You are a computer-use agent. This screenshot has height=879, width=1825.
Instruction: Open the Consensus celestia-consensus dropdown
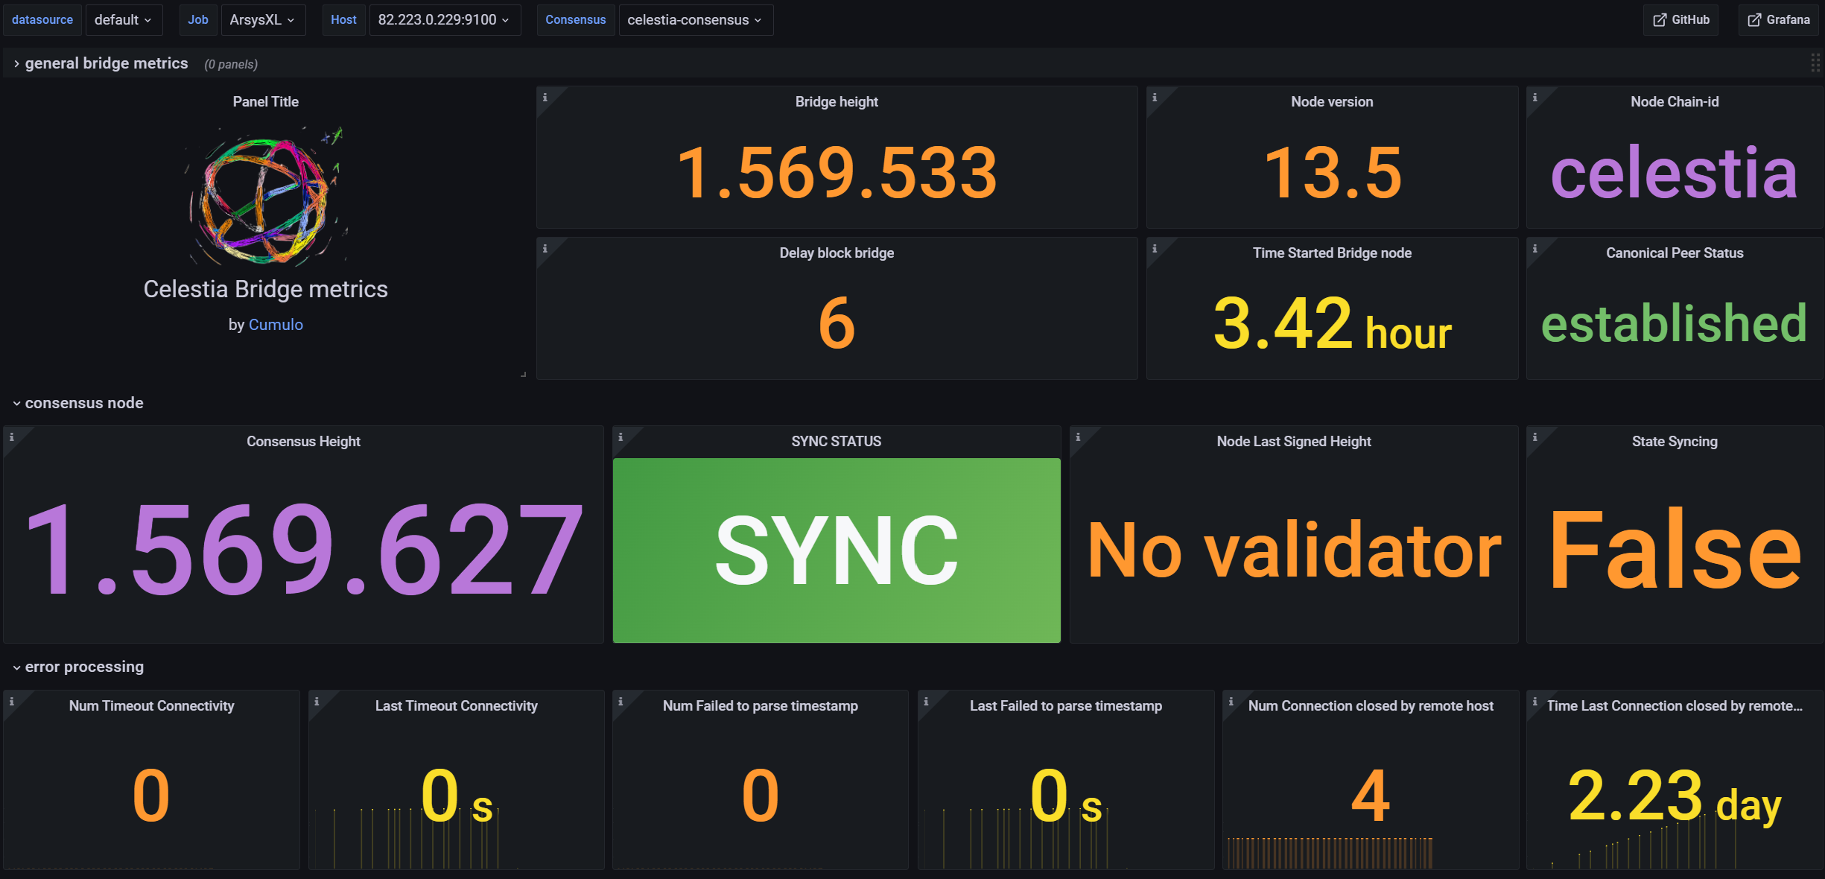(x=694, y=20)
